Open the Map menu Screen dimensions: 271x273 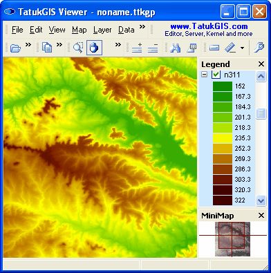pyautogui.click(x=79, y=30)
